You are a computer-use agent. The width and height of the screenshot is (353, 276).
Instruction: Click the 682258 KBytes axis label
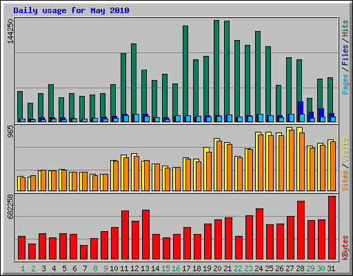10,206
